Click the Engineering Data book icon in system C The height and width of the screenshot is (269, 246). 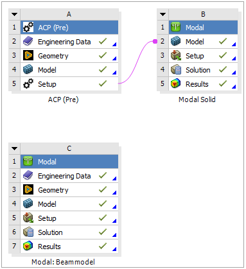click(28, 175)
